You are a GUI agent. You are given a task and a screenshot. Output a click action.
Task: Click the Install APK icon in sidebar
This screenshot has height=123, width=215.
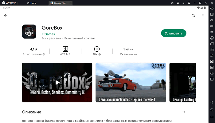[212, 50]
